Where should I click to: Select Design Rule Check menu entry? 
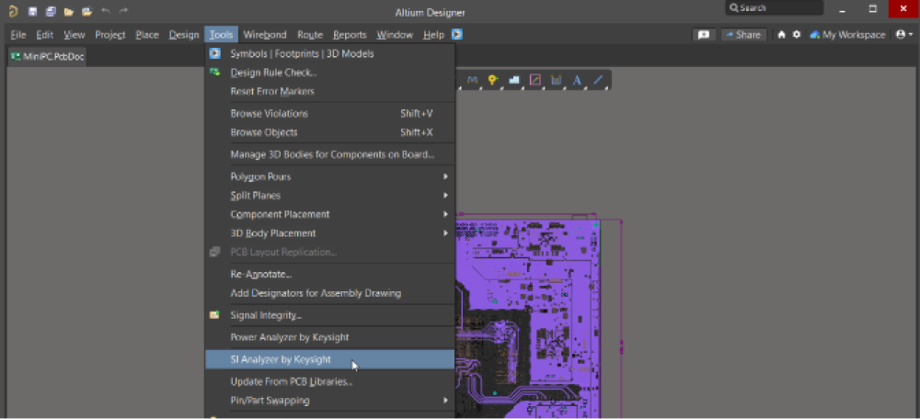[273, 73]
